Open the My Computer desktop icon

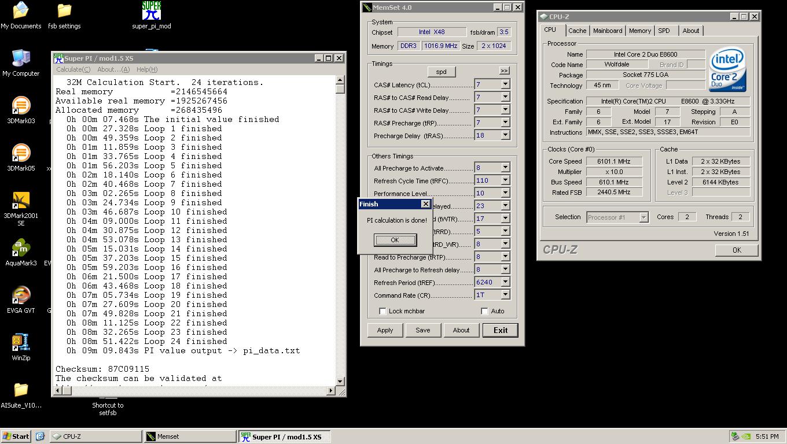point(21,58)
